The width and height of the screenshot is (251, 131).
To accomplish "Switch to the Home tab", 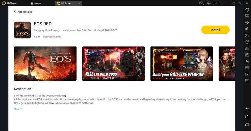I will coord(36,3).
